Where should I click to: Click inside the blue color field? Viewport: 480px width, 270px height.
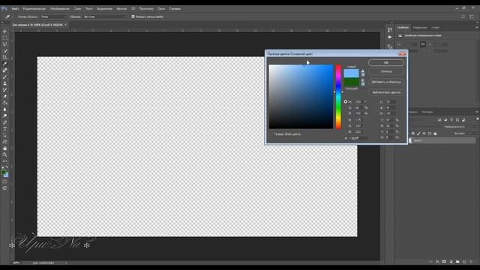(301, 97)
